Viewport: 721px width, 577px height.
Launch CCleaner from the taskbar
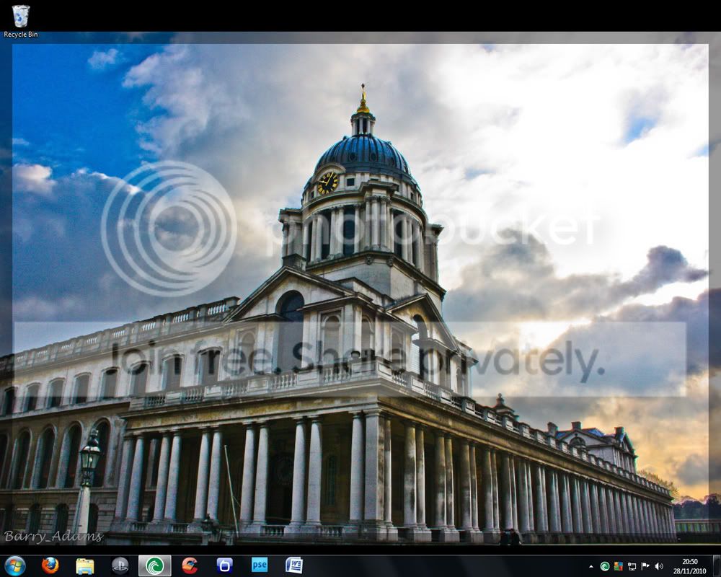coord(187,566)
